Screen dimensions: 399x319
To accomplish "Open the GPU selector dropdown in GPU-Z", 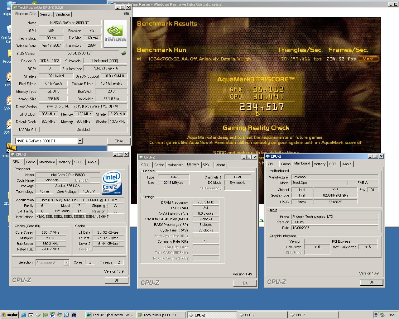I will tap(80, 141).
